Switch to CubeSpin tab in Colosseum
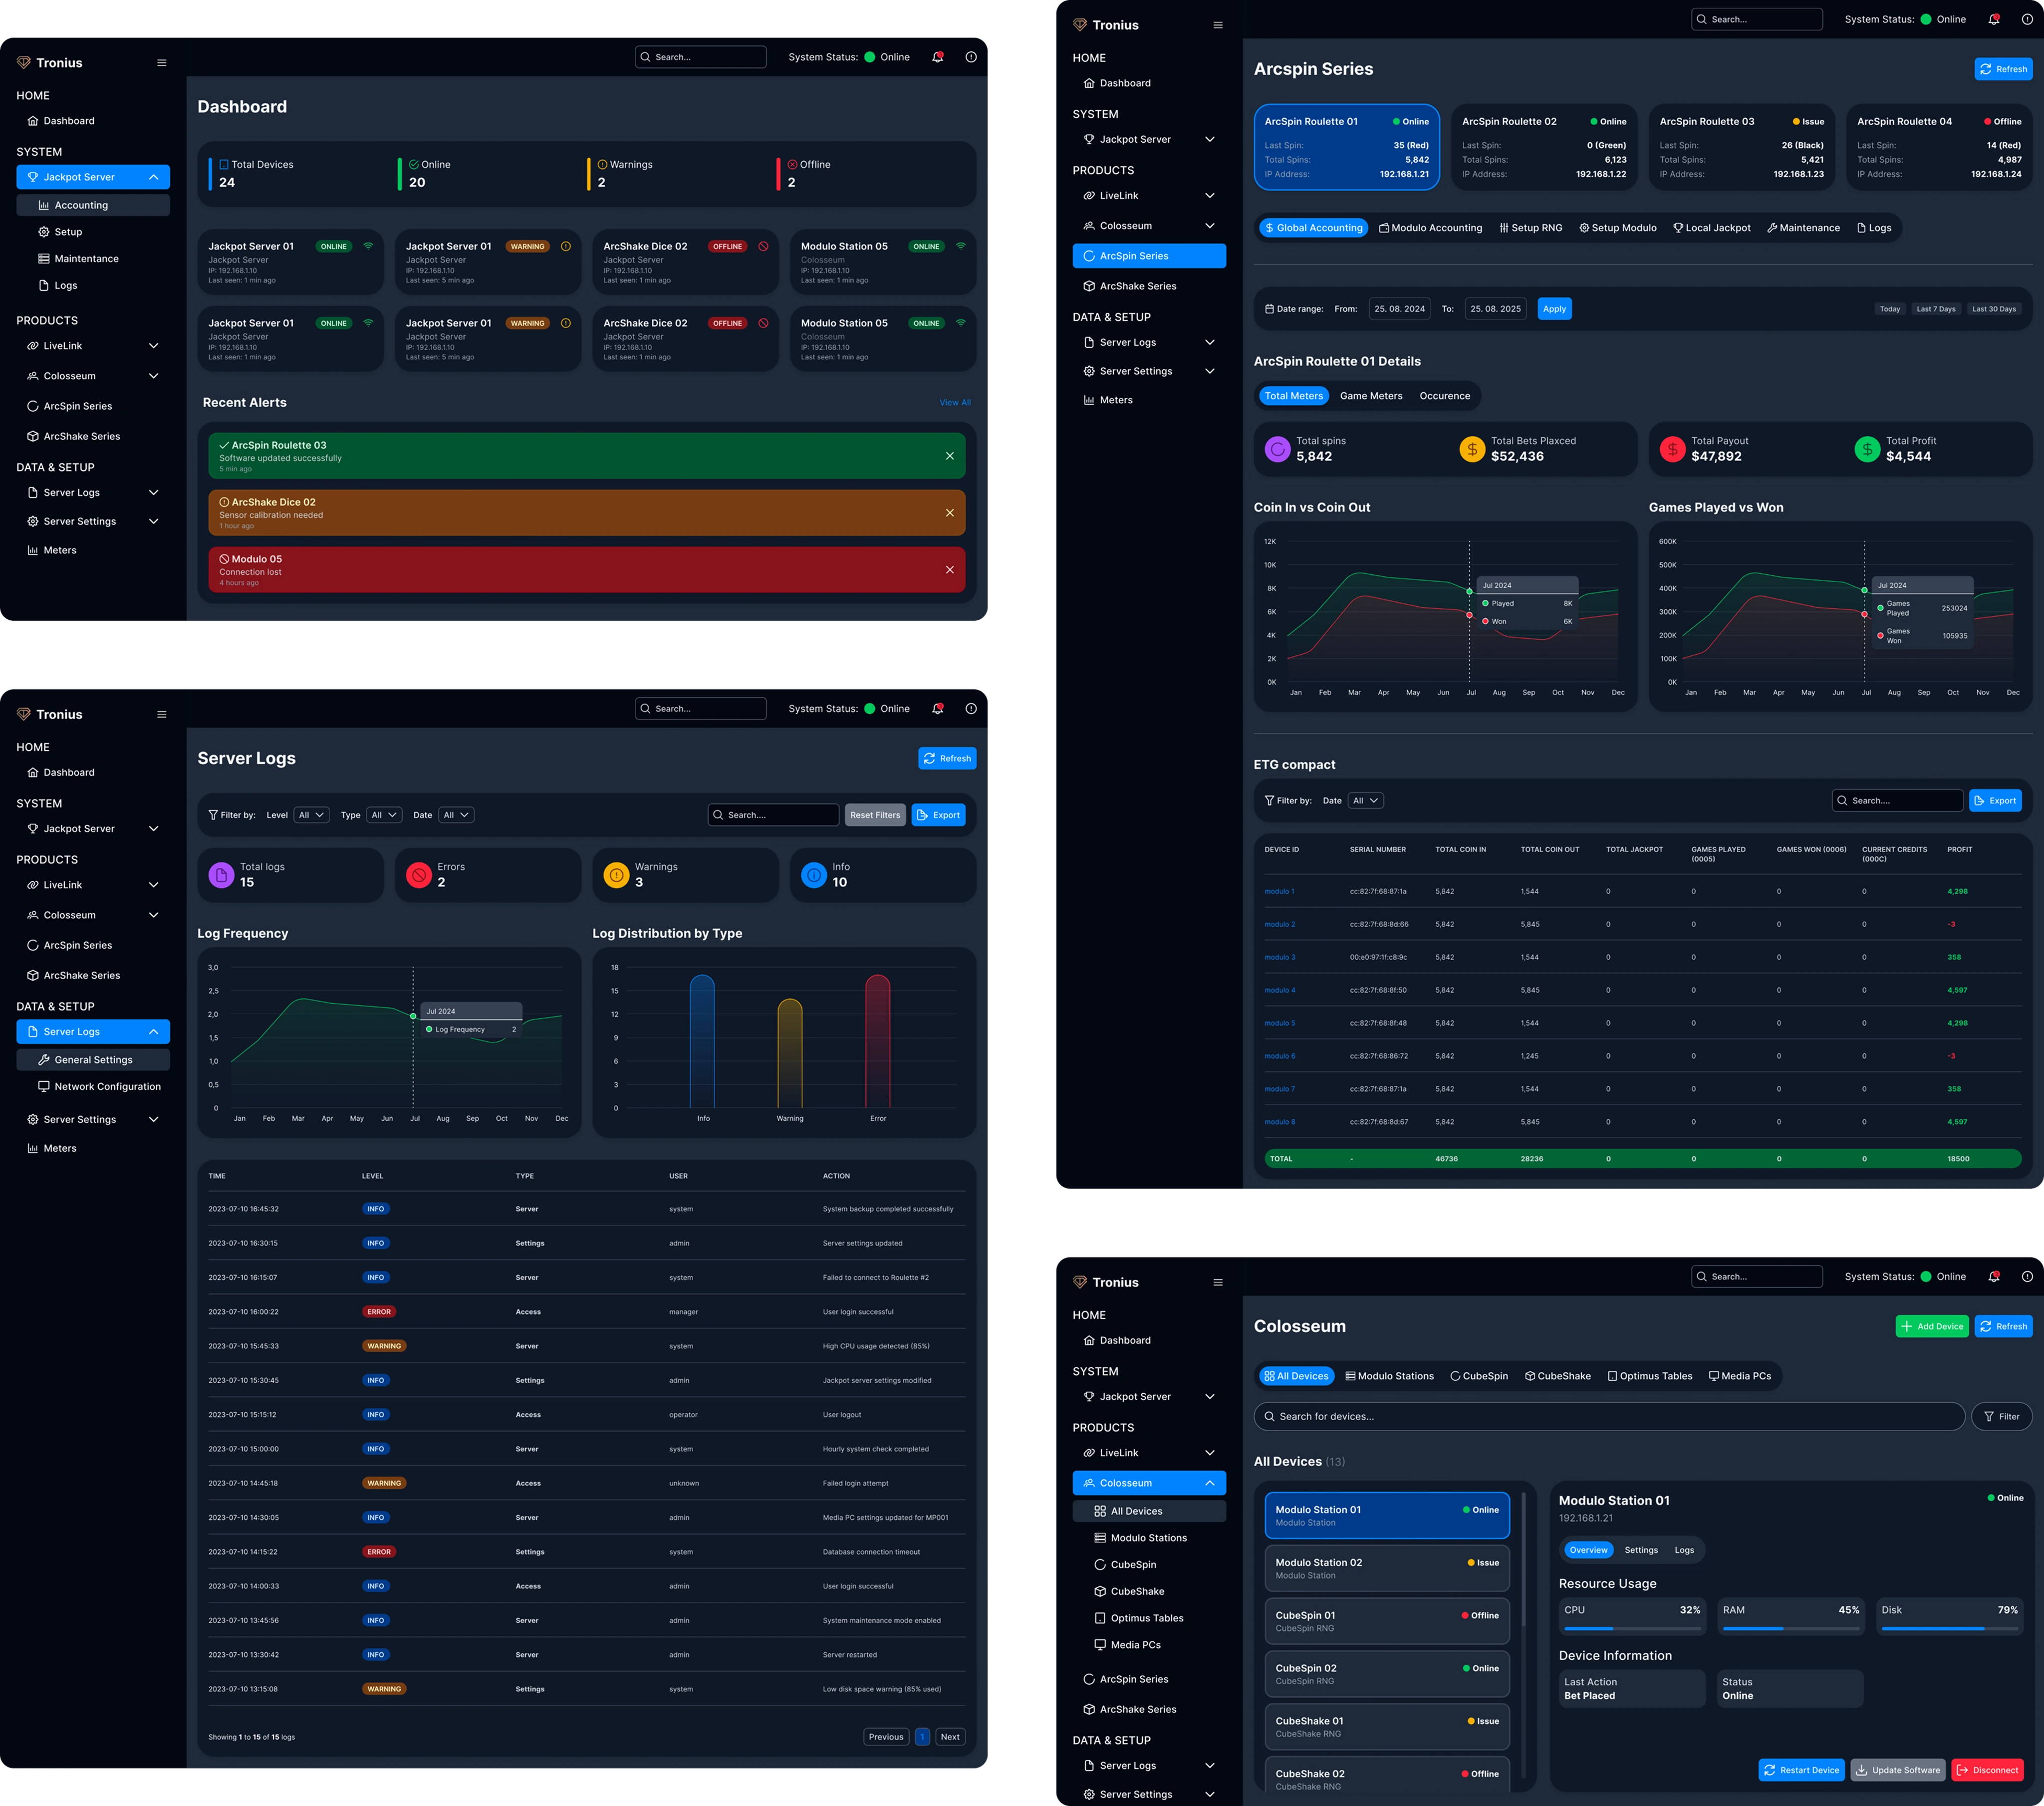Screen dimensions: 2044x1806 1479,1376
